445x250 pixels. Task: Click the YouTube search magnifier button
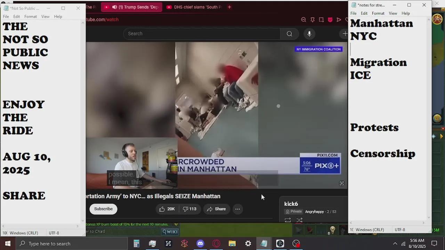click(x=289, y=34)
